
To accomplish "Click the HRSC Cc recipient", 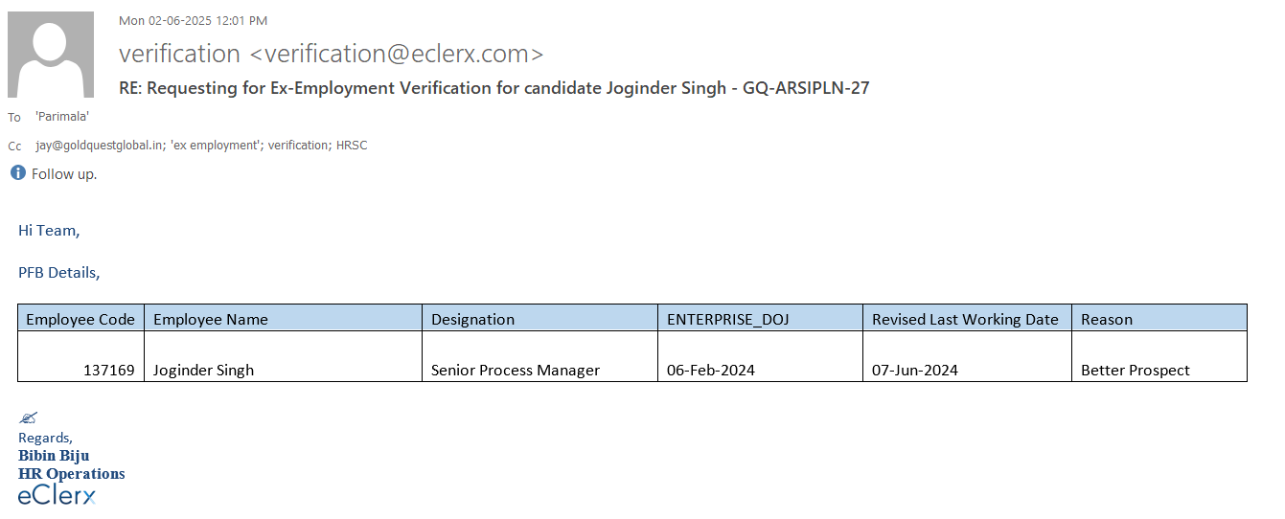I will click(352, 146).
